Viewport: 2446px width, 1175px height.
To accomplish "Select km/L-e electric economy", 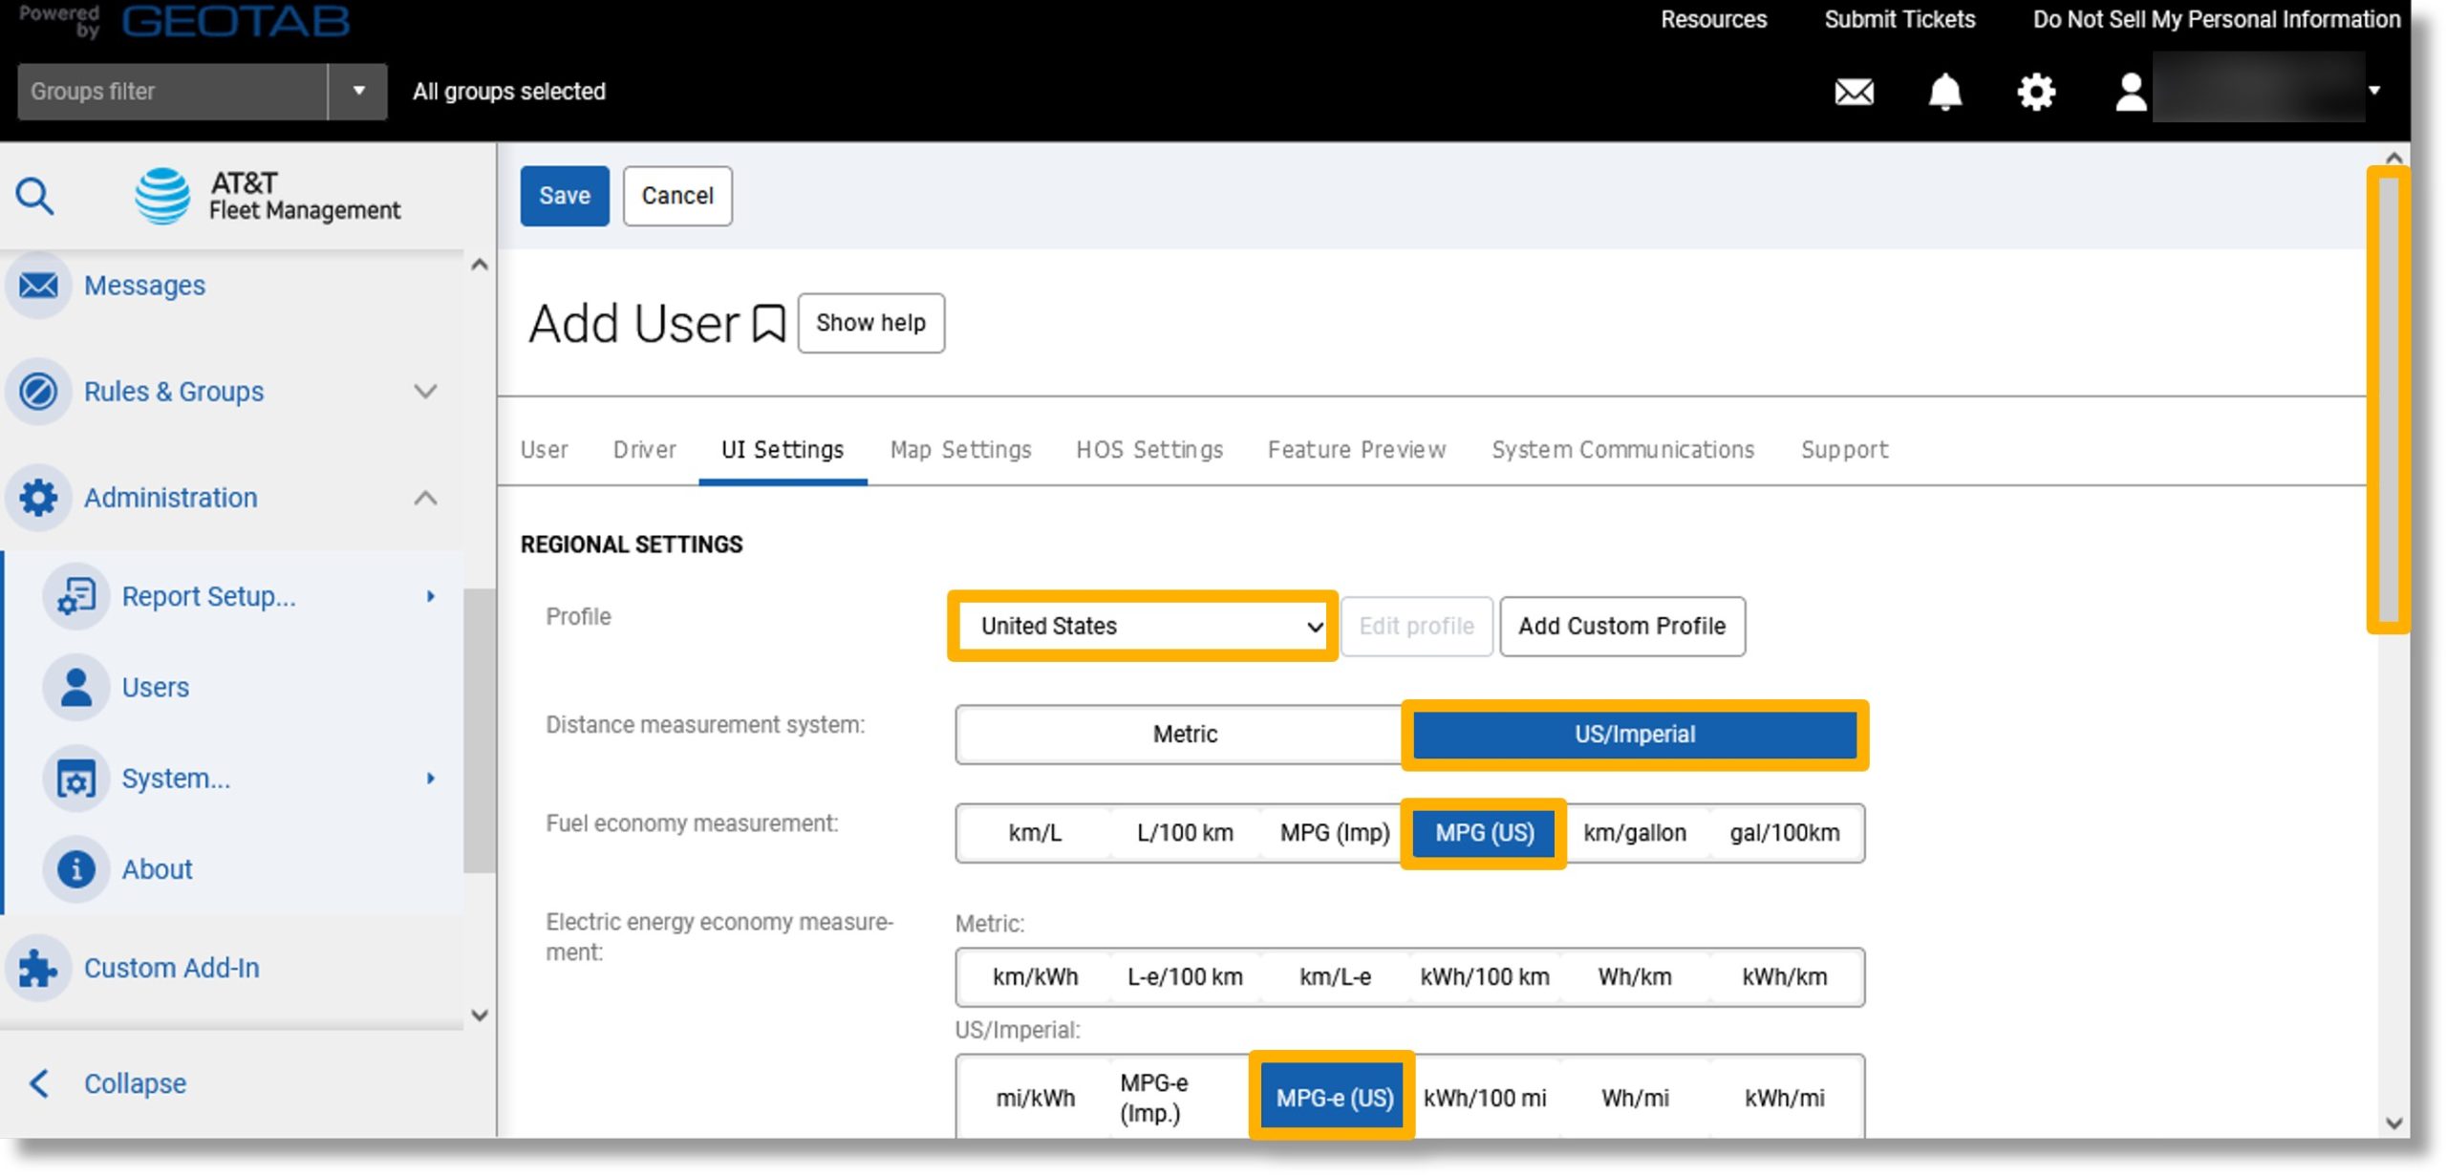I will [x=1334, y=976].
